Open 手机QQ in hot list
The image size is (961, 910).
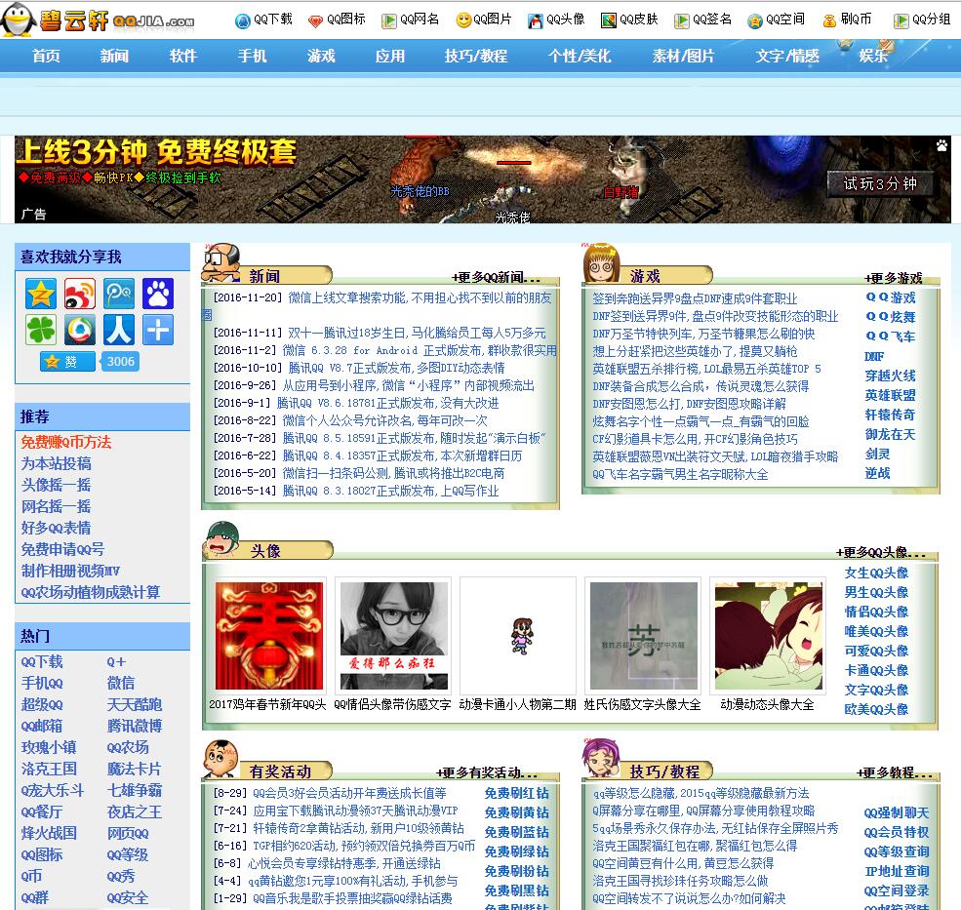[x=42, y=683]
